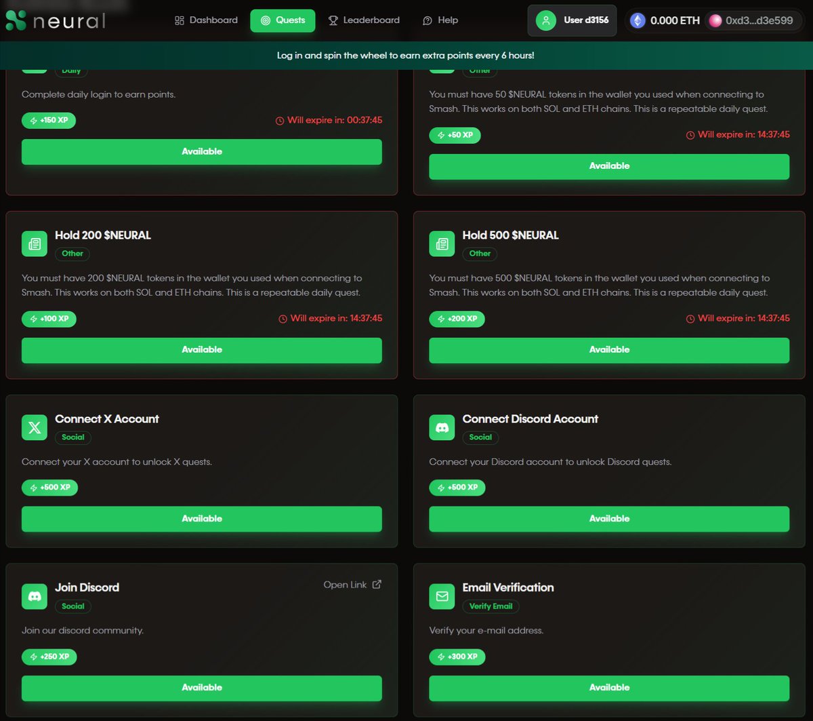Click Available under Connect Discord Account

609,519
